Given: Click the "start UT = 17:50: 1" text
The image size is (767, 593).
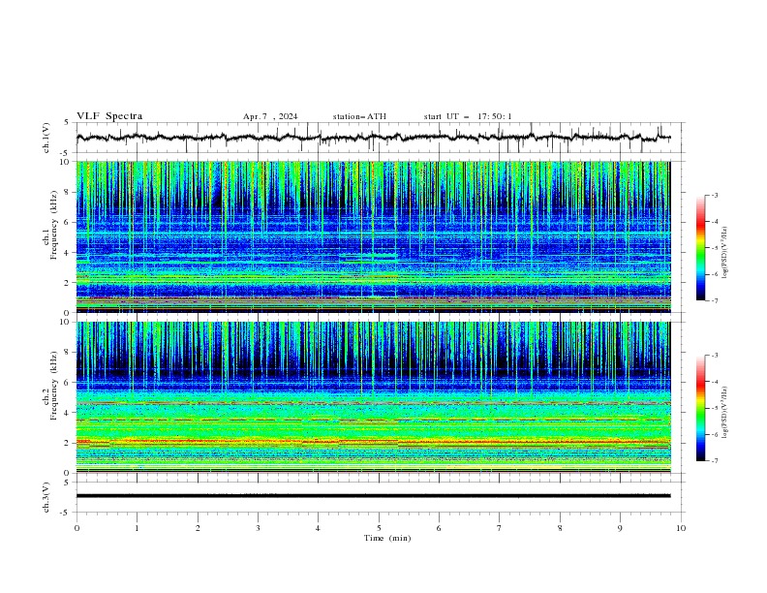Looking at the screenshot, I should (x=468, y=116).
